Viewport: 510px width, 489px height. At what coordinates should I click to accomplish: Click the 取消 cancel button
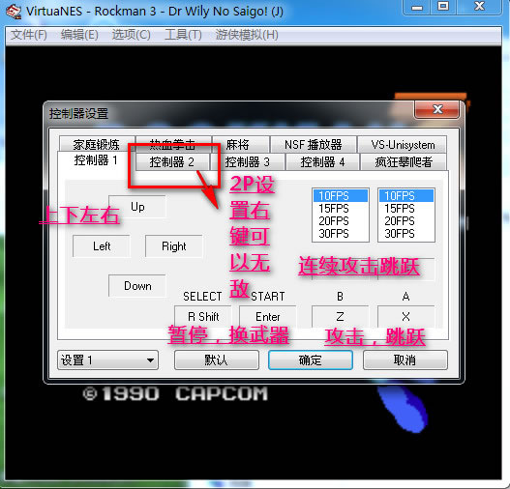(x=405, y=360)
